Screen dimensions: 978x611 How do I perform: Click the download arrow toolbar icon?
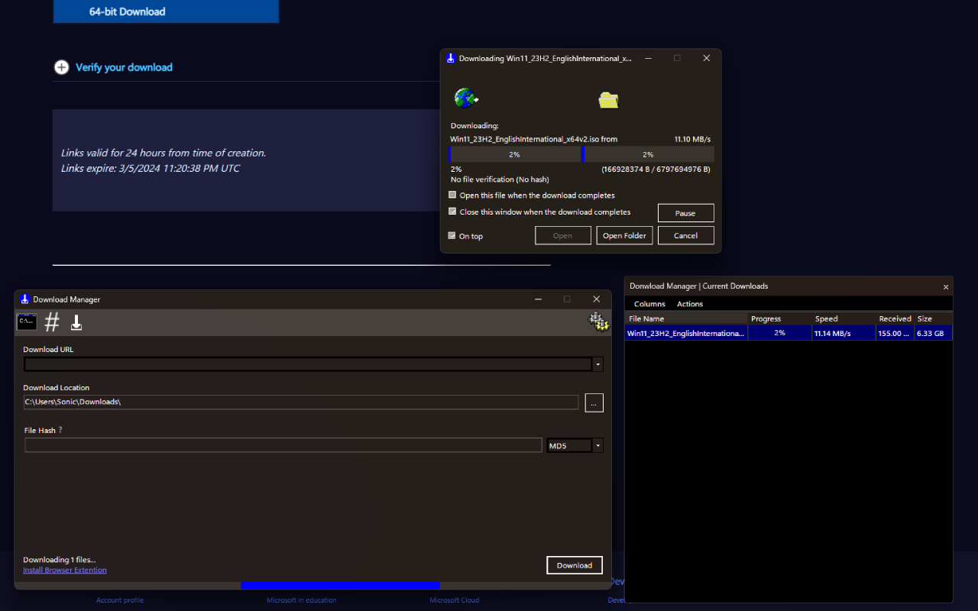76,323
